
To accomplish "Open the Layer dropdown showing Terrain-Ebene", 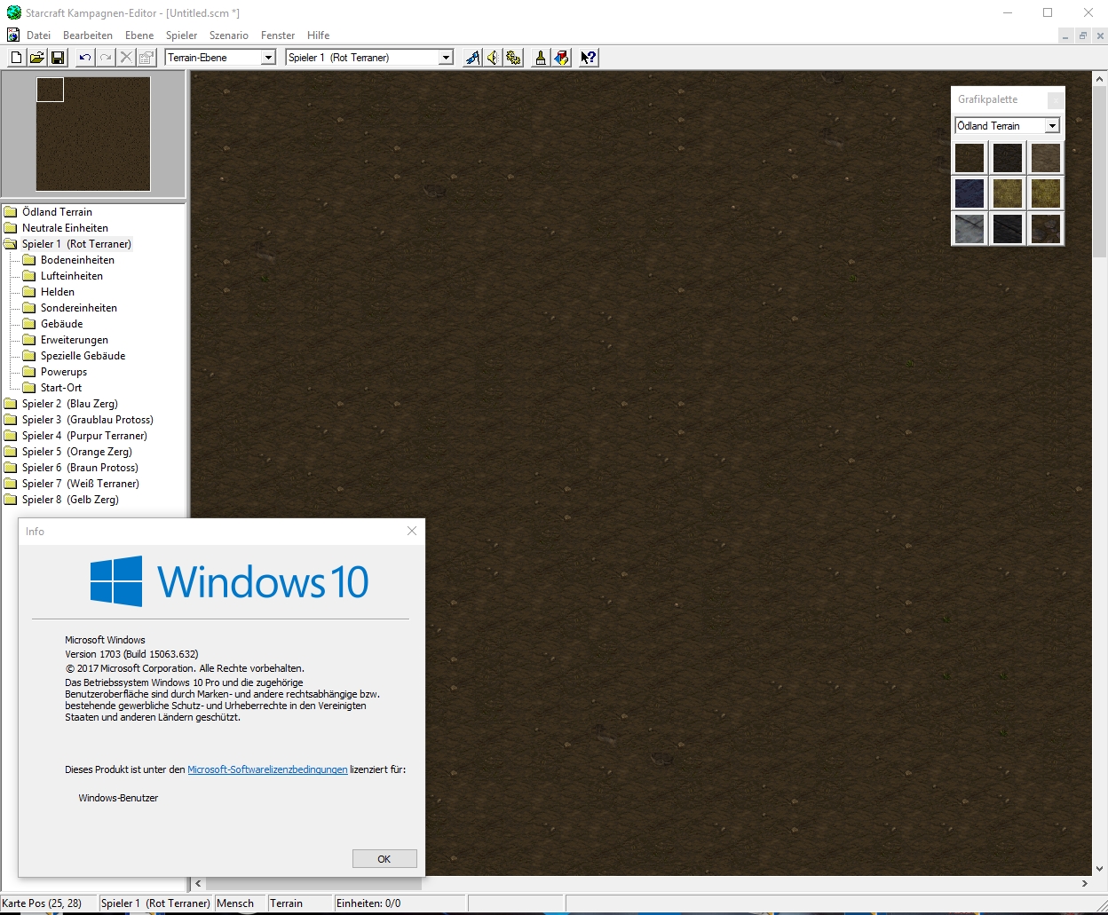I will point(221,58).
